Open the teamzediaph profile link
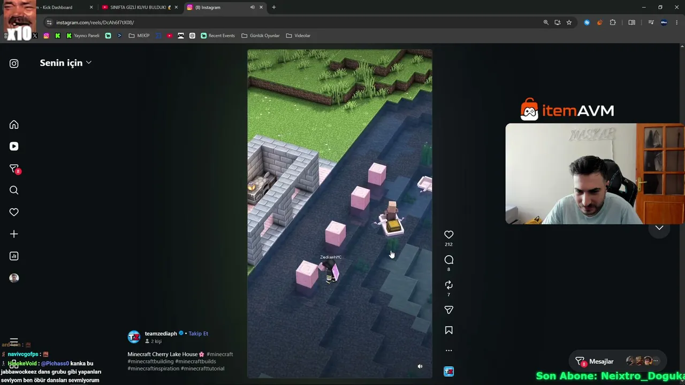Image resolution: width=685 pixels, height=385 pixels. tap(161, 334)
